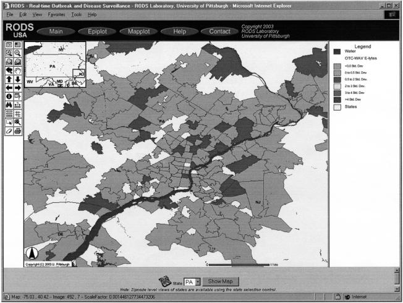Screen dimensions: 403x303
Task: Click the >4 Std. Dev swatch
Action: [x=337, y=100]
